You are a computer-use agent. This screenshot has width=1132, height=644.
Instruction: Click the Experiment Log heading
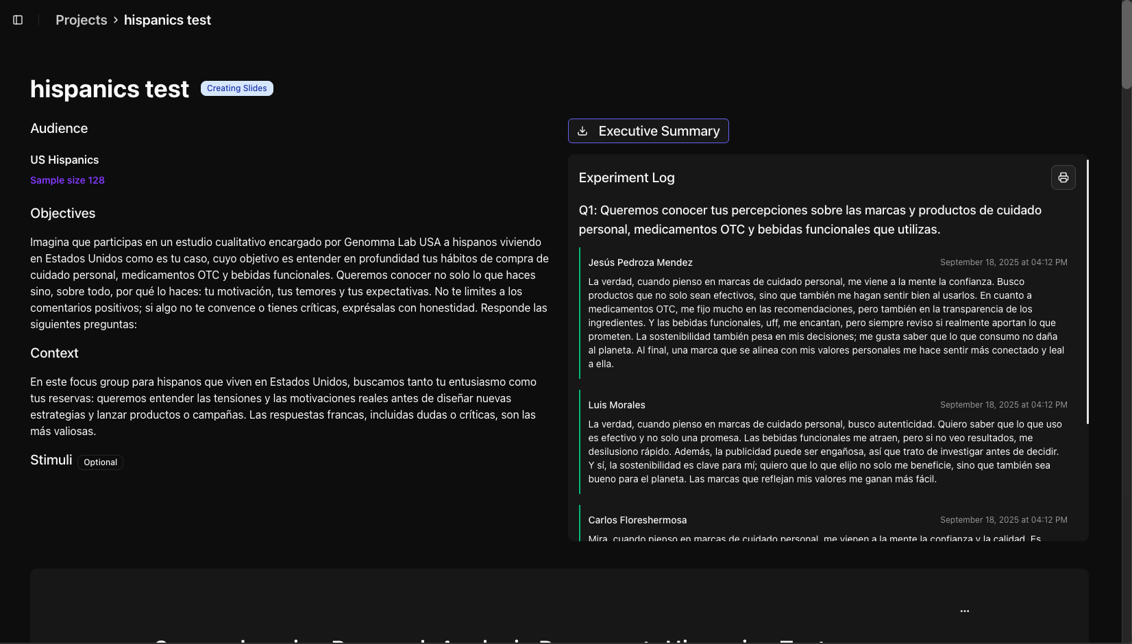[x=626, y=177]
